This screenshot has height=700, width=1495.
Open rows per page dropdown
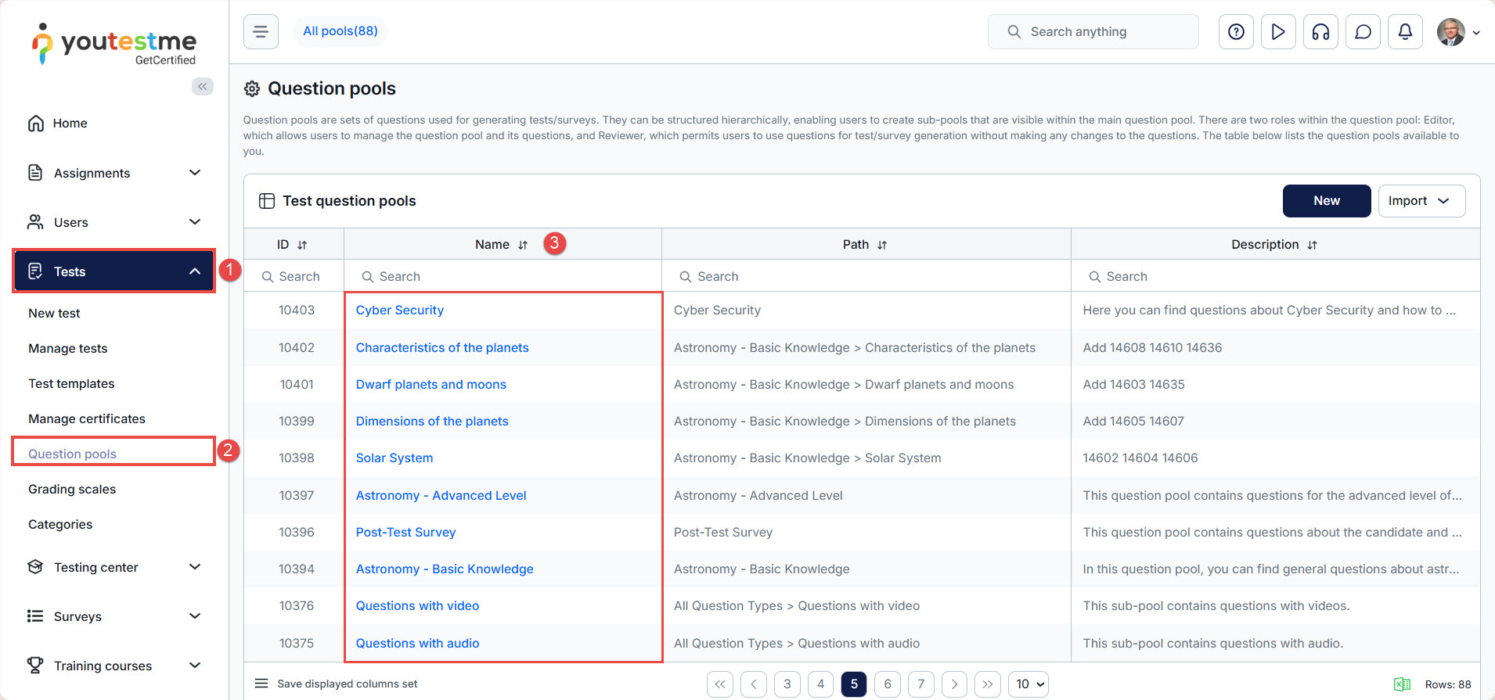coord(1028,684)
